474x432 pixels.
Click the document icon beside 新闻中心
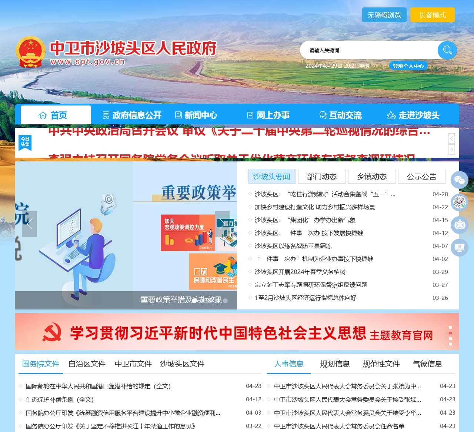(x=178, y=115)
